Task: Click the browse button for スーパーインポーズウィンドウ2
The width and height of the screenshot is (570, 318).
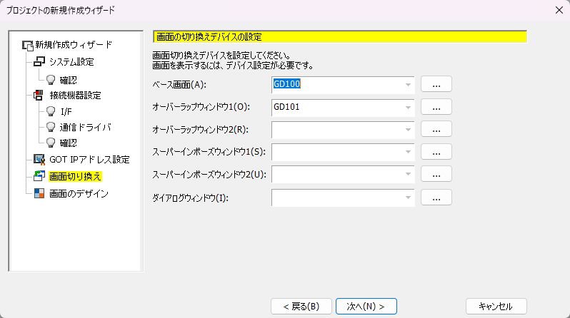Action: pyautogui.click(x=436, y=175)
